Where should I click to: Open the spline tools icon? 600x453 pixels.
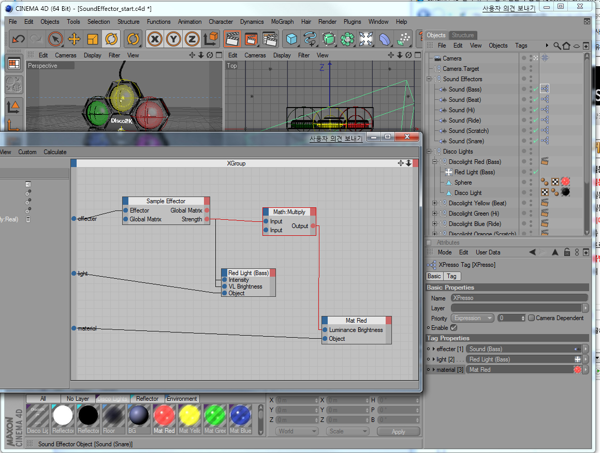310,39
